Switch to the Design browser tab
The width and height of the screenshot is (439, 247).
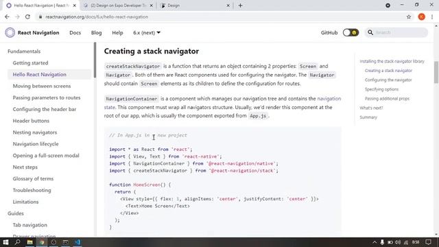pos(195,5)
